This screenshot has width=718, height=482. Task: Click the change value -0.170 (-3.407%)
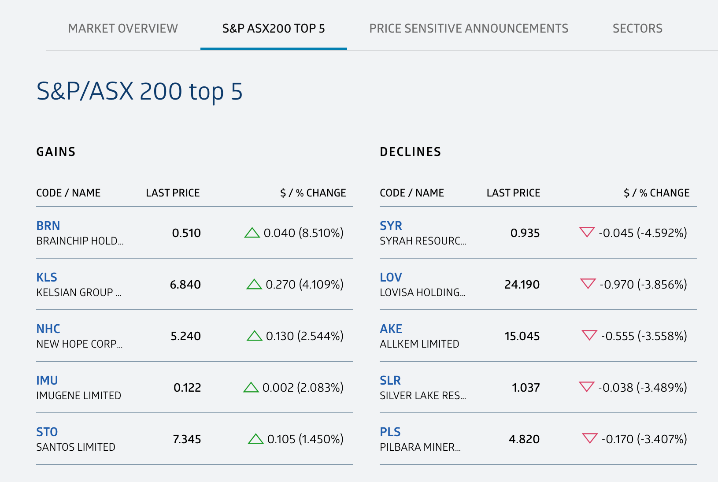point(644,439)
